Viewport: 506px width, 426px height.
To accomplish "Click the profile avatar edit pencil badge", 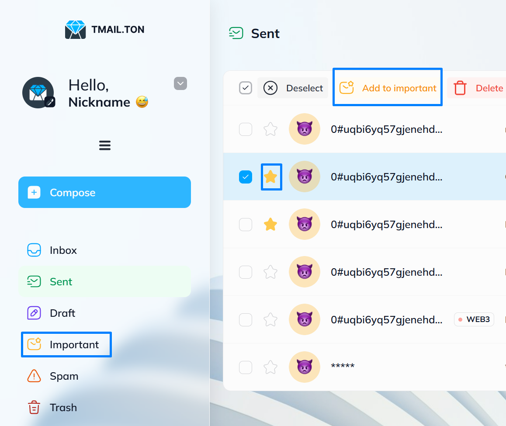I will pyautogui.click(x=50, y=102).
